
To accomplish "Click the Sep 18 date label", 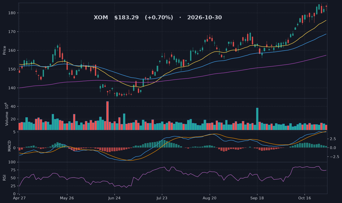I will click(257, 198).
